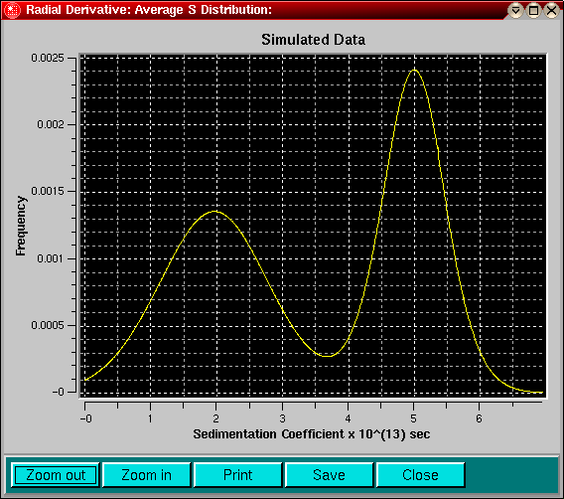Click the 6 tick label on x-axis
This screenshot has width=564, height=499.
click(x=479, y=418)
